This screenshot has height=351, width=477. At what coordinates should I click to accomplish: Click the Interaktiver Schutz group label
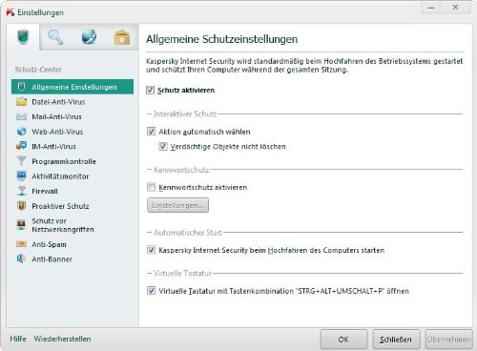coord(185,114)
